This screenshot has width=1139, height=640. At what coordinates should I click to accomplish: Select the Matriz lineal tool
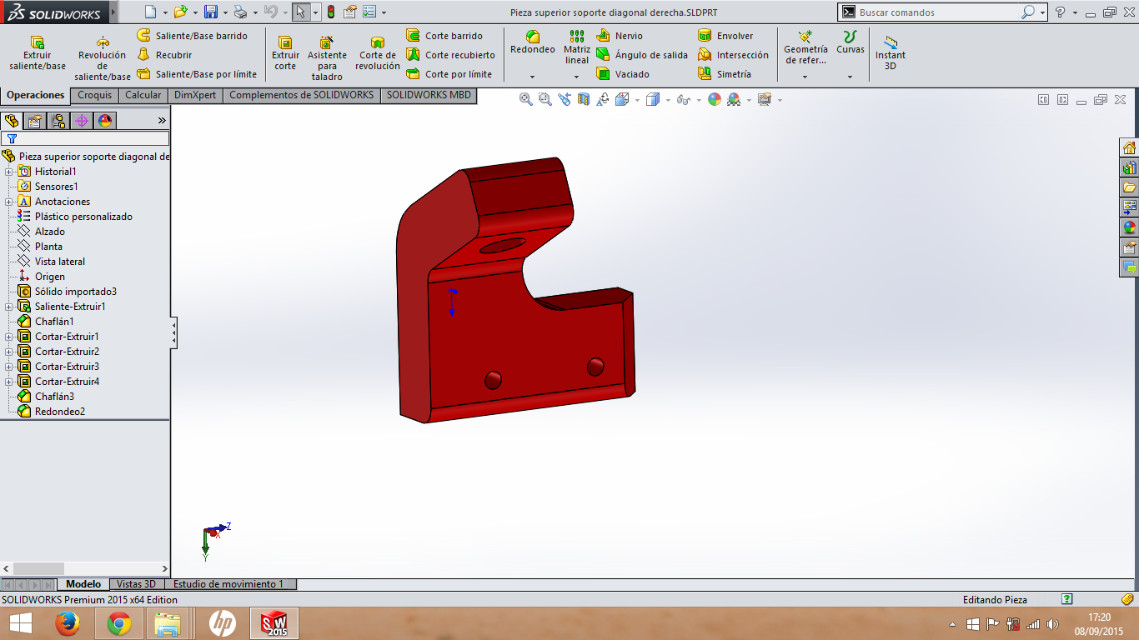point(577,47)
